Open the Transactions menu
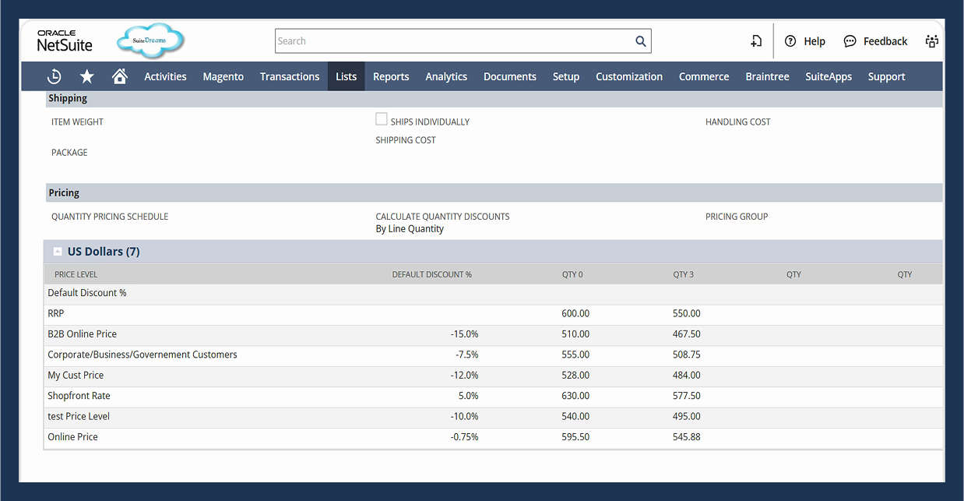This screenshot has width=964, height=501. coord(289,76)
